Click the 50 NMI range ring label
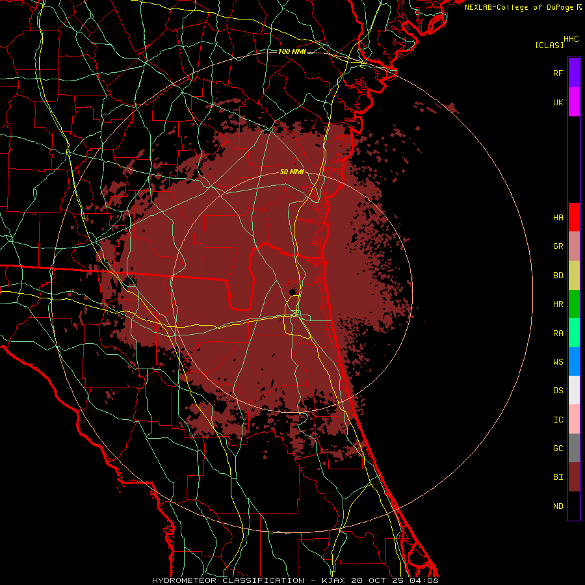 point(292,172)
